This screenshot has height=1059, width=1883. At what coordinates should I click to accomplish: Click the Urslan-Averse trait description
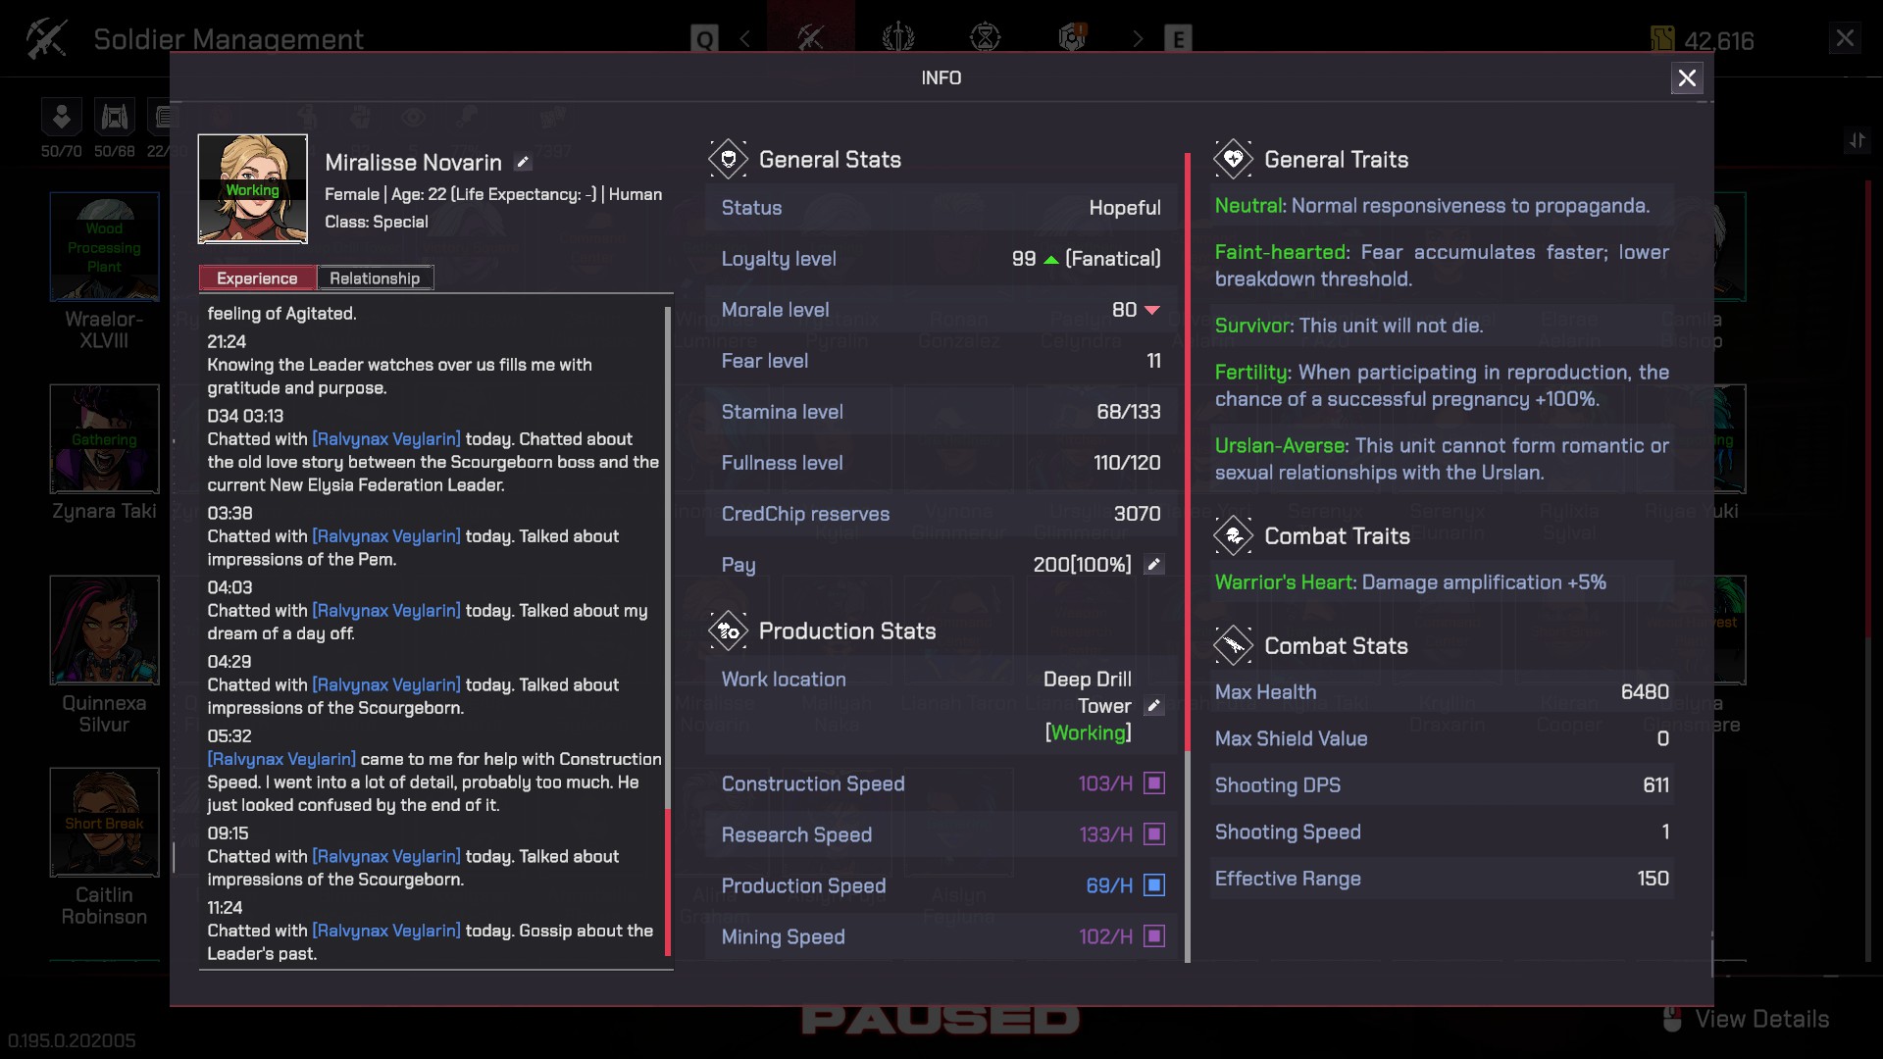(x=1442, y=459)
